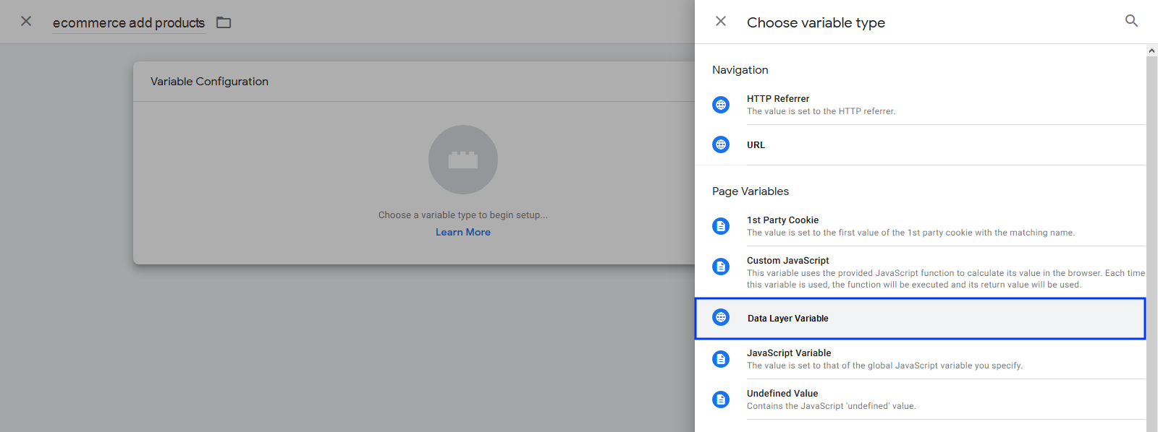
Task: Click the Data Layer Variable globe icon
Action: coord(721,317)
